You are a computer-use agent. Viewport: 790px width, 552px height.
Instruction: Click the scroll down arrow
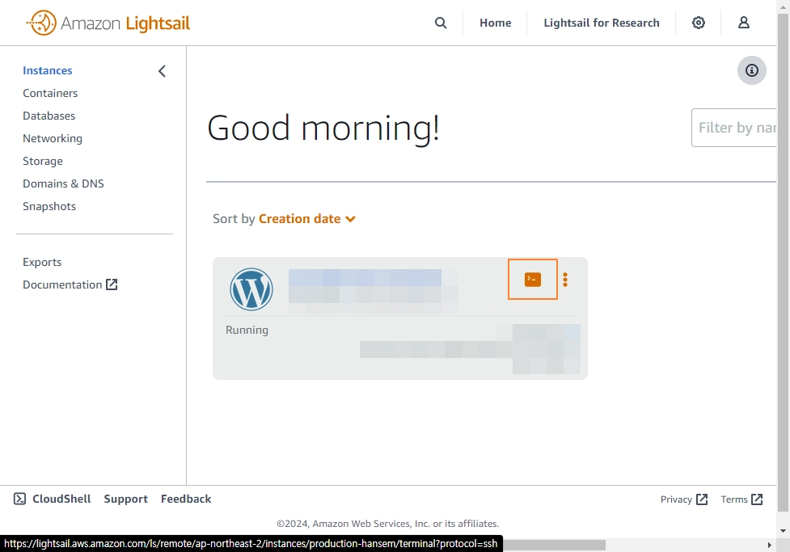pyautogui.click(x=783, y=530)
